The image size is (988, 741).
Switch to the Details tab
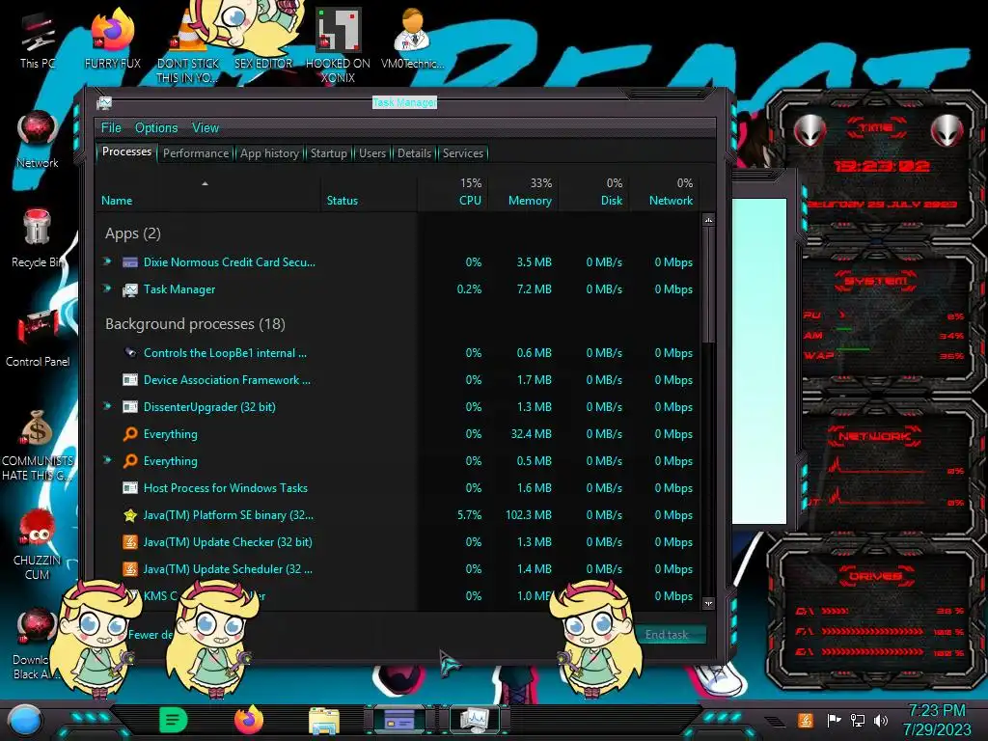(414, 153)
